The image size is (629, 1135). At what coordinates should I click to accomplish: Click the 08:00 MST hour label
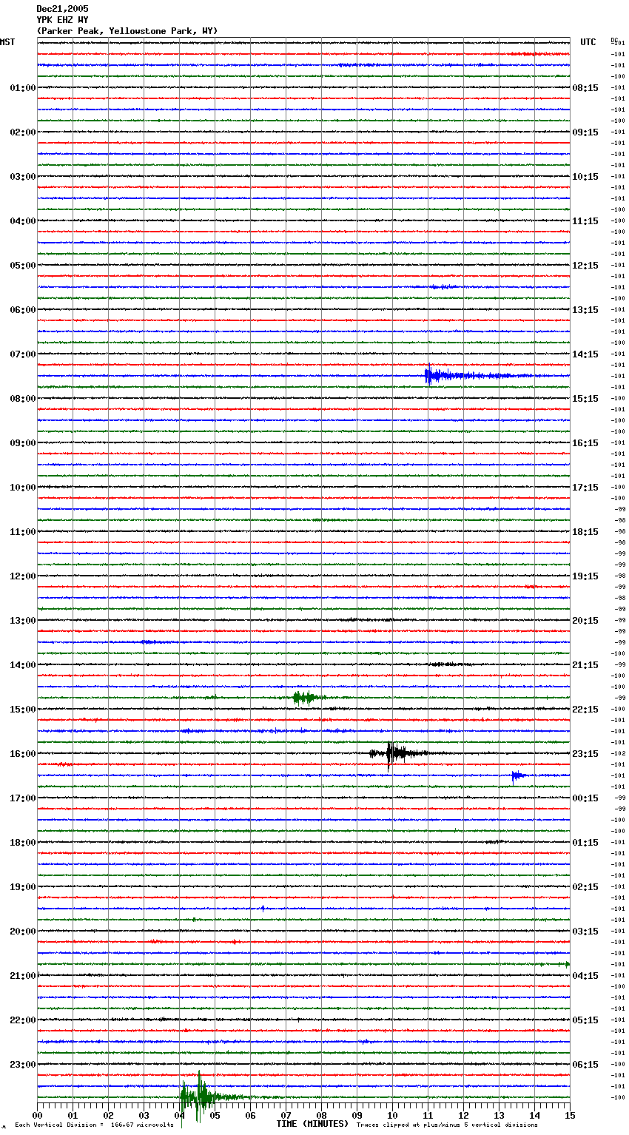[x=23, y=399]
